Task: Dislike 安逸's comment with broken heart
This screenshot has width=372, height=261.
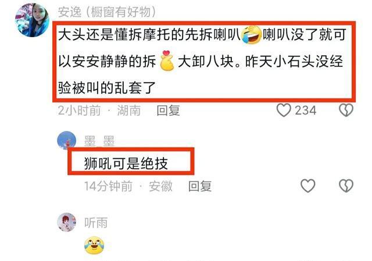Action: click(x=346, y=110)
